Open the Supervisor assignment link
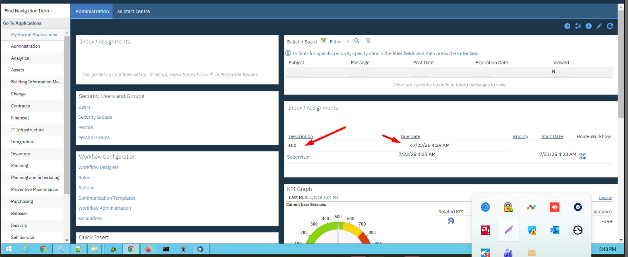The width and height of the screenshot is (628, 257). click(x=298, y=157)
